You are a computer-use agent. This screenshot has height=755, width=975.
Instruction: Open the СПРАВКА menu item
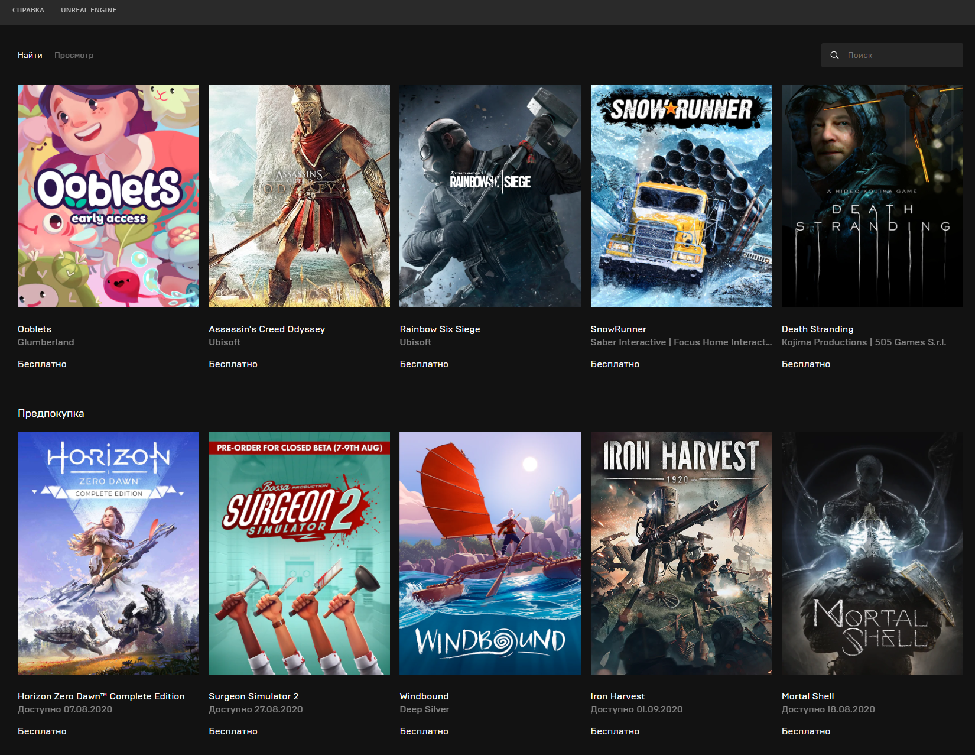click(28, 10)
